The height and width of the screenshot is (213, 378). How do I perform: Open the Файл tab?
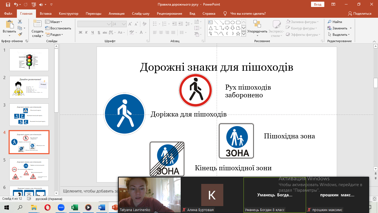click(8, 14)
